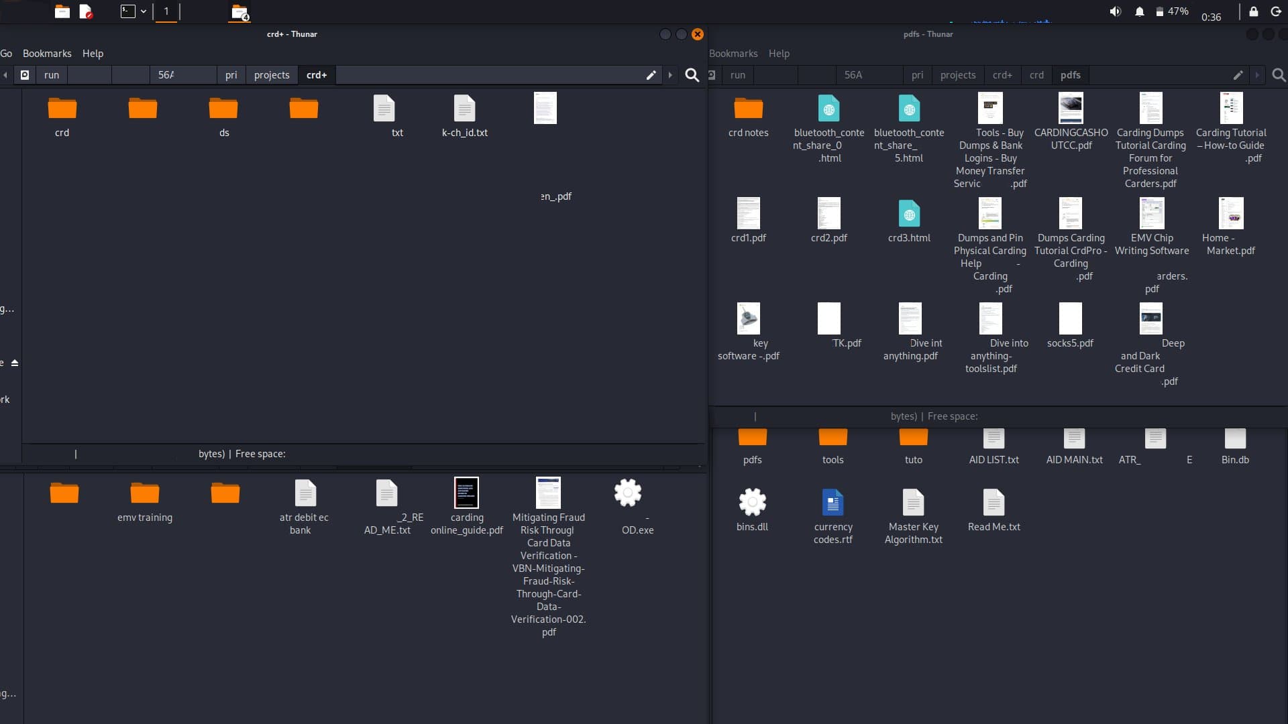Click the Thunar window button in top panel
The width and height of the screenshot is (1288, 724).
[x=239, y=12]
